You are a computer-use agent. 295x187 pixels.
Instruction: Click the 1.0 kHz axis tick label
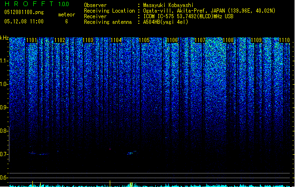[4, 85]
